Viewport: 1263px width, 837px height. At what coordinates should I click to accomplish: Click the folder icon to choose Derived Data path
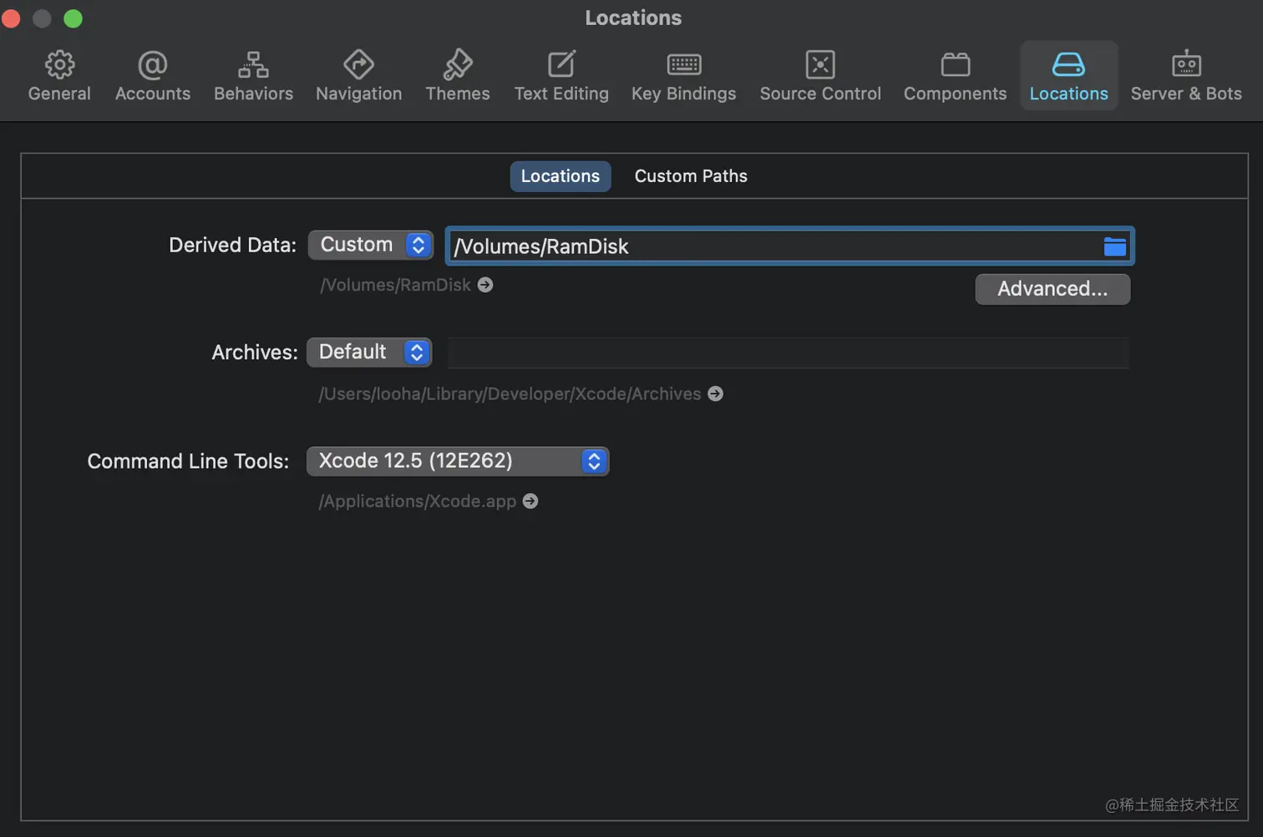[x=1114, y=246]
